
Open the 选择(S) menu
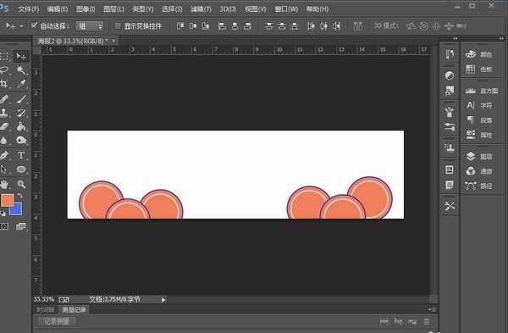pyautogui.click(x=172, y=9)
